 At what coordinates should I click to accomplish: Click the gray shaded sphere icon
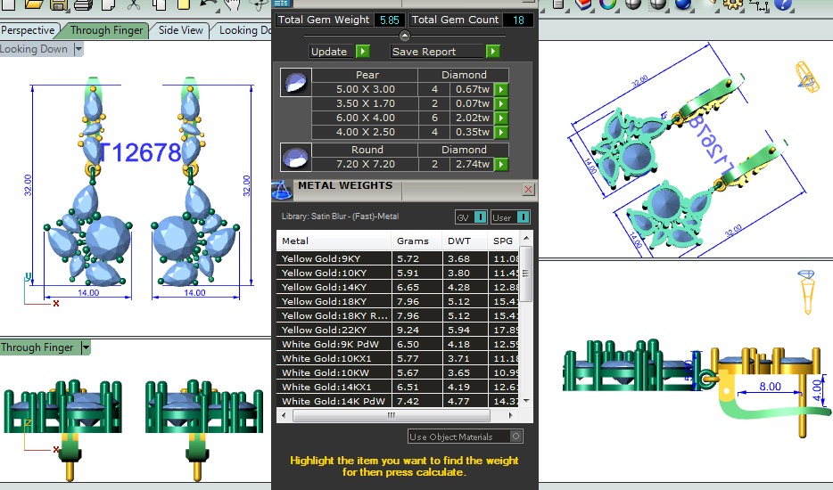(x=632, y=4)
